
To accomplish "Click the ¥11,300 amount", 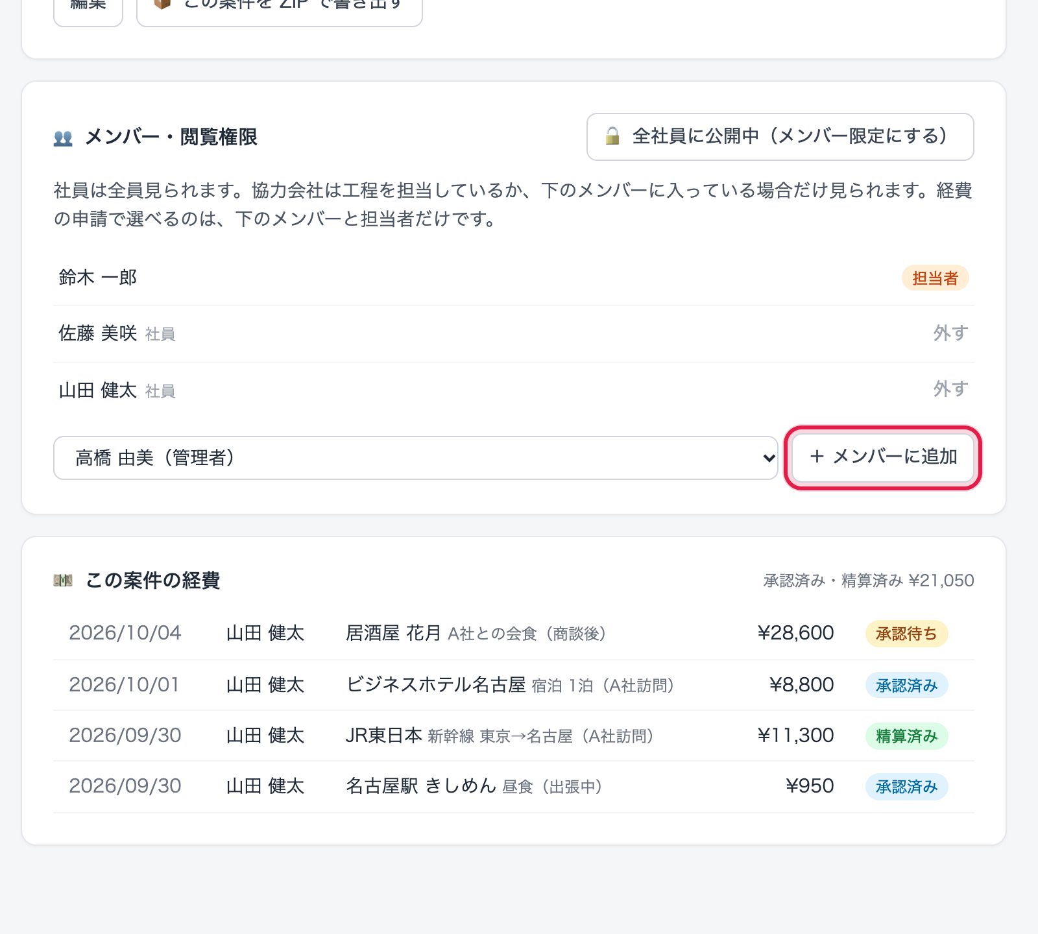I will pos(795,736).
